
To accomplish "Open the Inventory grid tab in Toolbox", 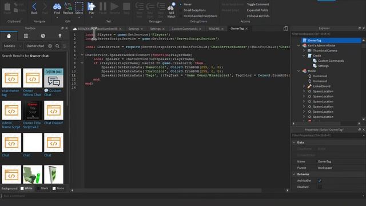I will (x=26, y=36).
